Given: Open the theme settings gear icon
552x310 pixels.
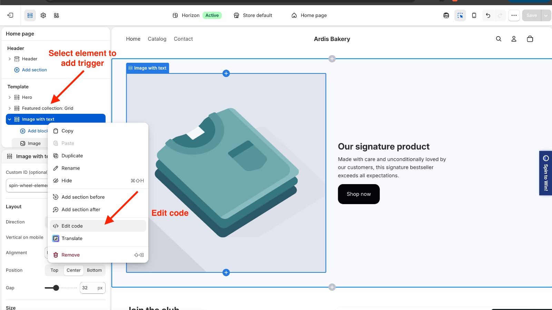Looking at the screenshot, I should click(43, 15).
